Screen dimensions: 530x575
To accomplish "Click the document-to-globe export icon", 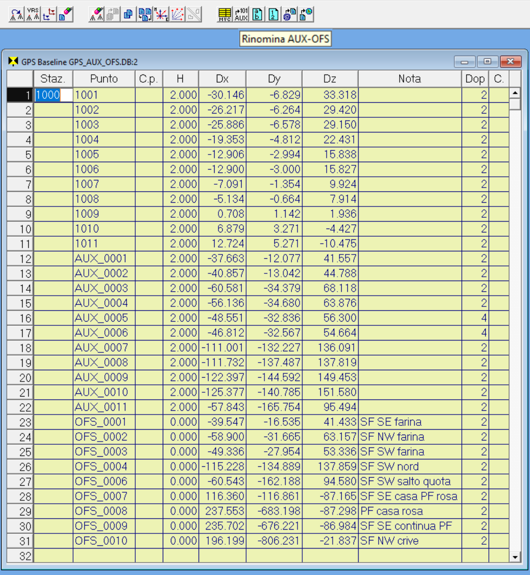I will click(306, 14).
